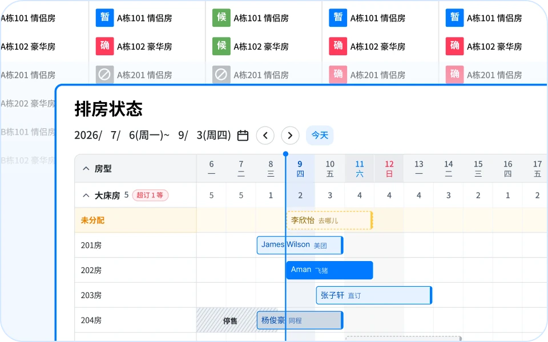Go to next date range
The height and width of the screenshot is (342, 548).
pos(290,136)
